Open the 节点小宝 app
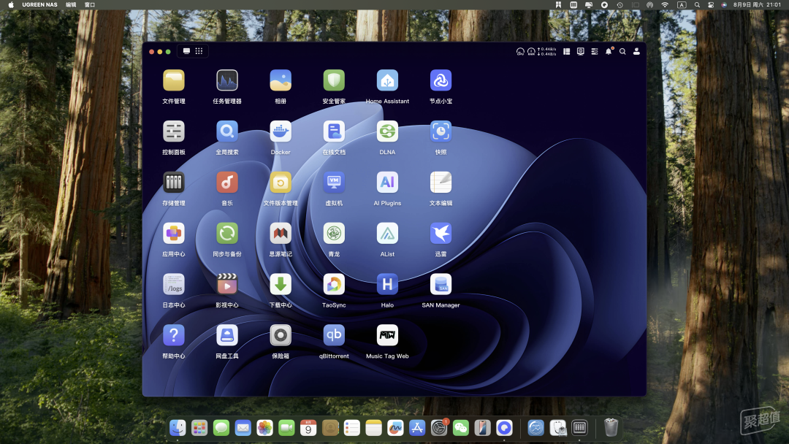The image size is (789, 444). point(441,80)
